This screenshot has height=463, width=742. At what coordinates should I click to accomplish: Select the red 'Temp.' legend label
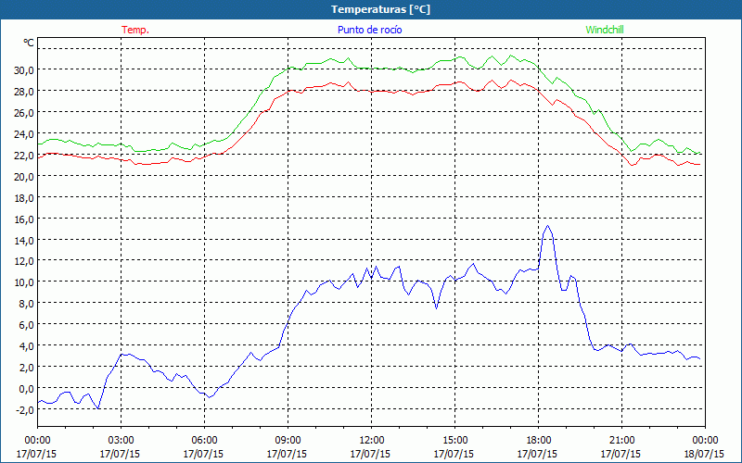[x=135, y=30]
